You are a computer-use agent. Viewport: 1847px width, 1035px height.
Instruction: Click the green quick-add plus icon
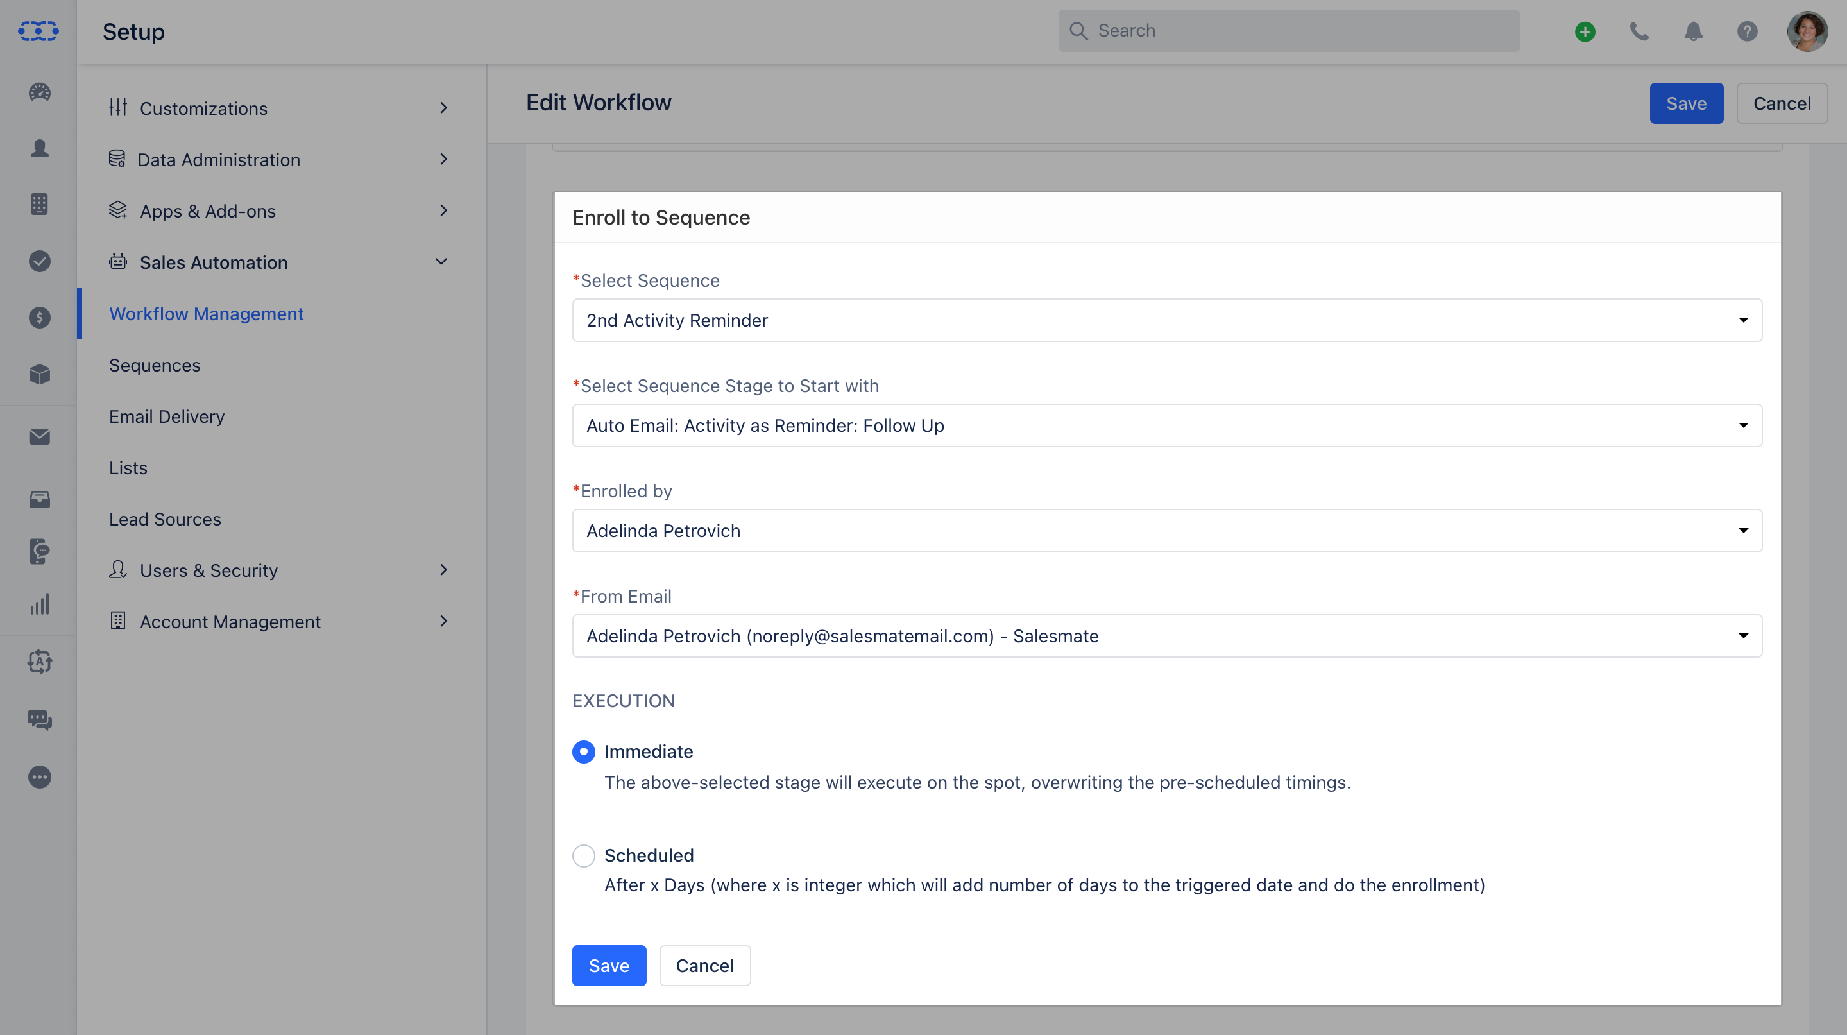(x=1585, y=31)
